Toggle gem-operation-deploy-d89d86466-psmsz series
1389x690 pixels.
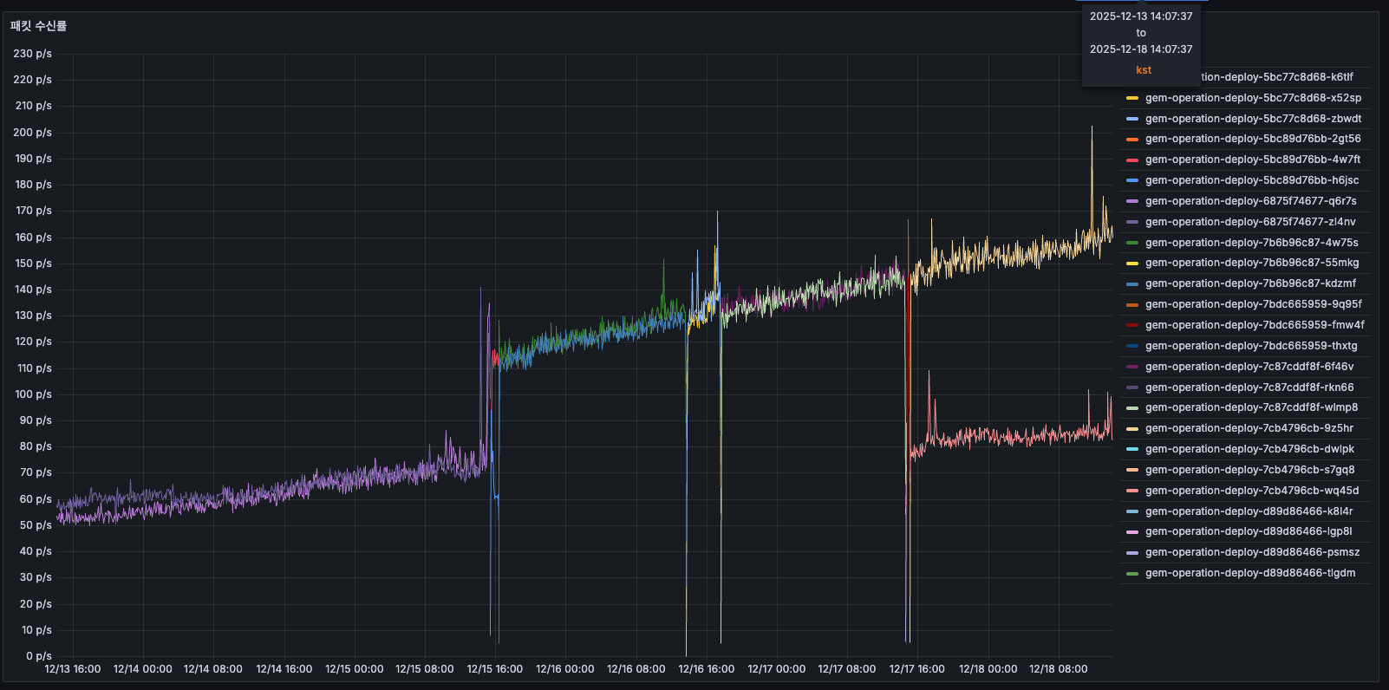[1252, 552]
